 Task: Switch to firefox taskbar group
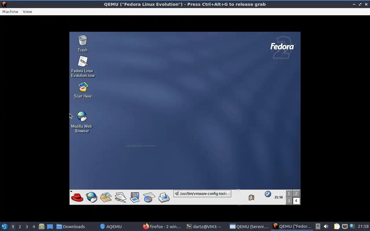pos(162,226)
